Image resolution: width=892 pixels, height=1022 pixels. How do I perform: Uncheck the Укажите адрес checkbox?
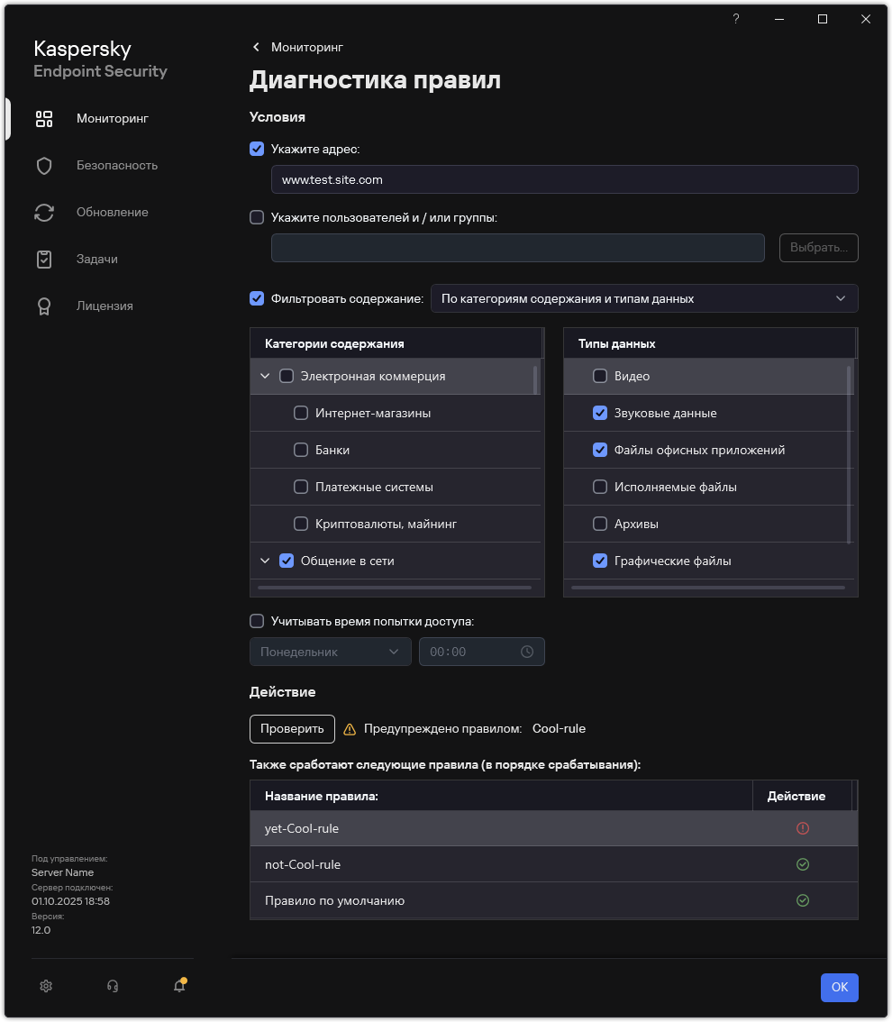point(257,149)
